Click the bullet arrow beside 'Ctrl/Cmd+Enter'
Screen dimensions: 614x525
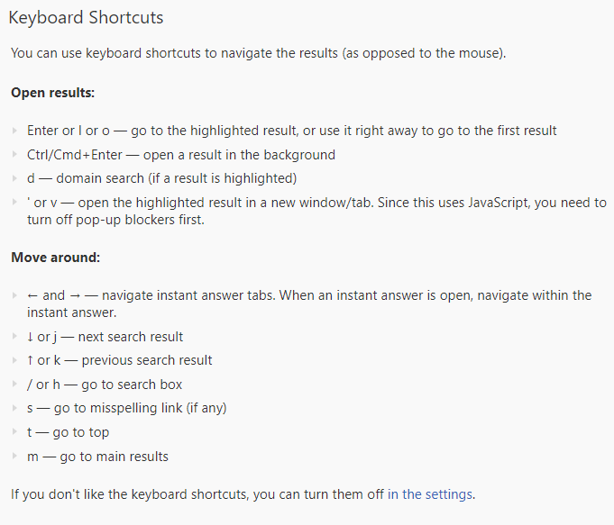[x=15, y=155]
